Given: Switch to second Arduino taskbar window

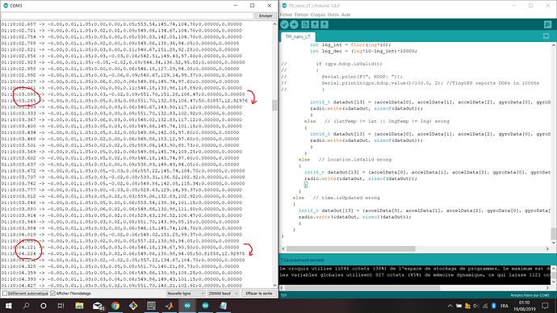Looking at the screenshot, I should [205, 306].
